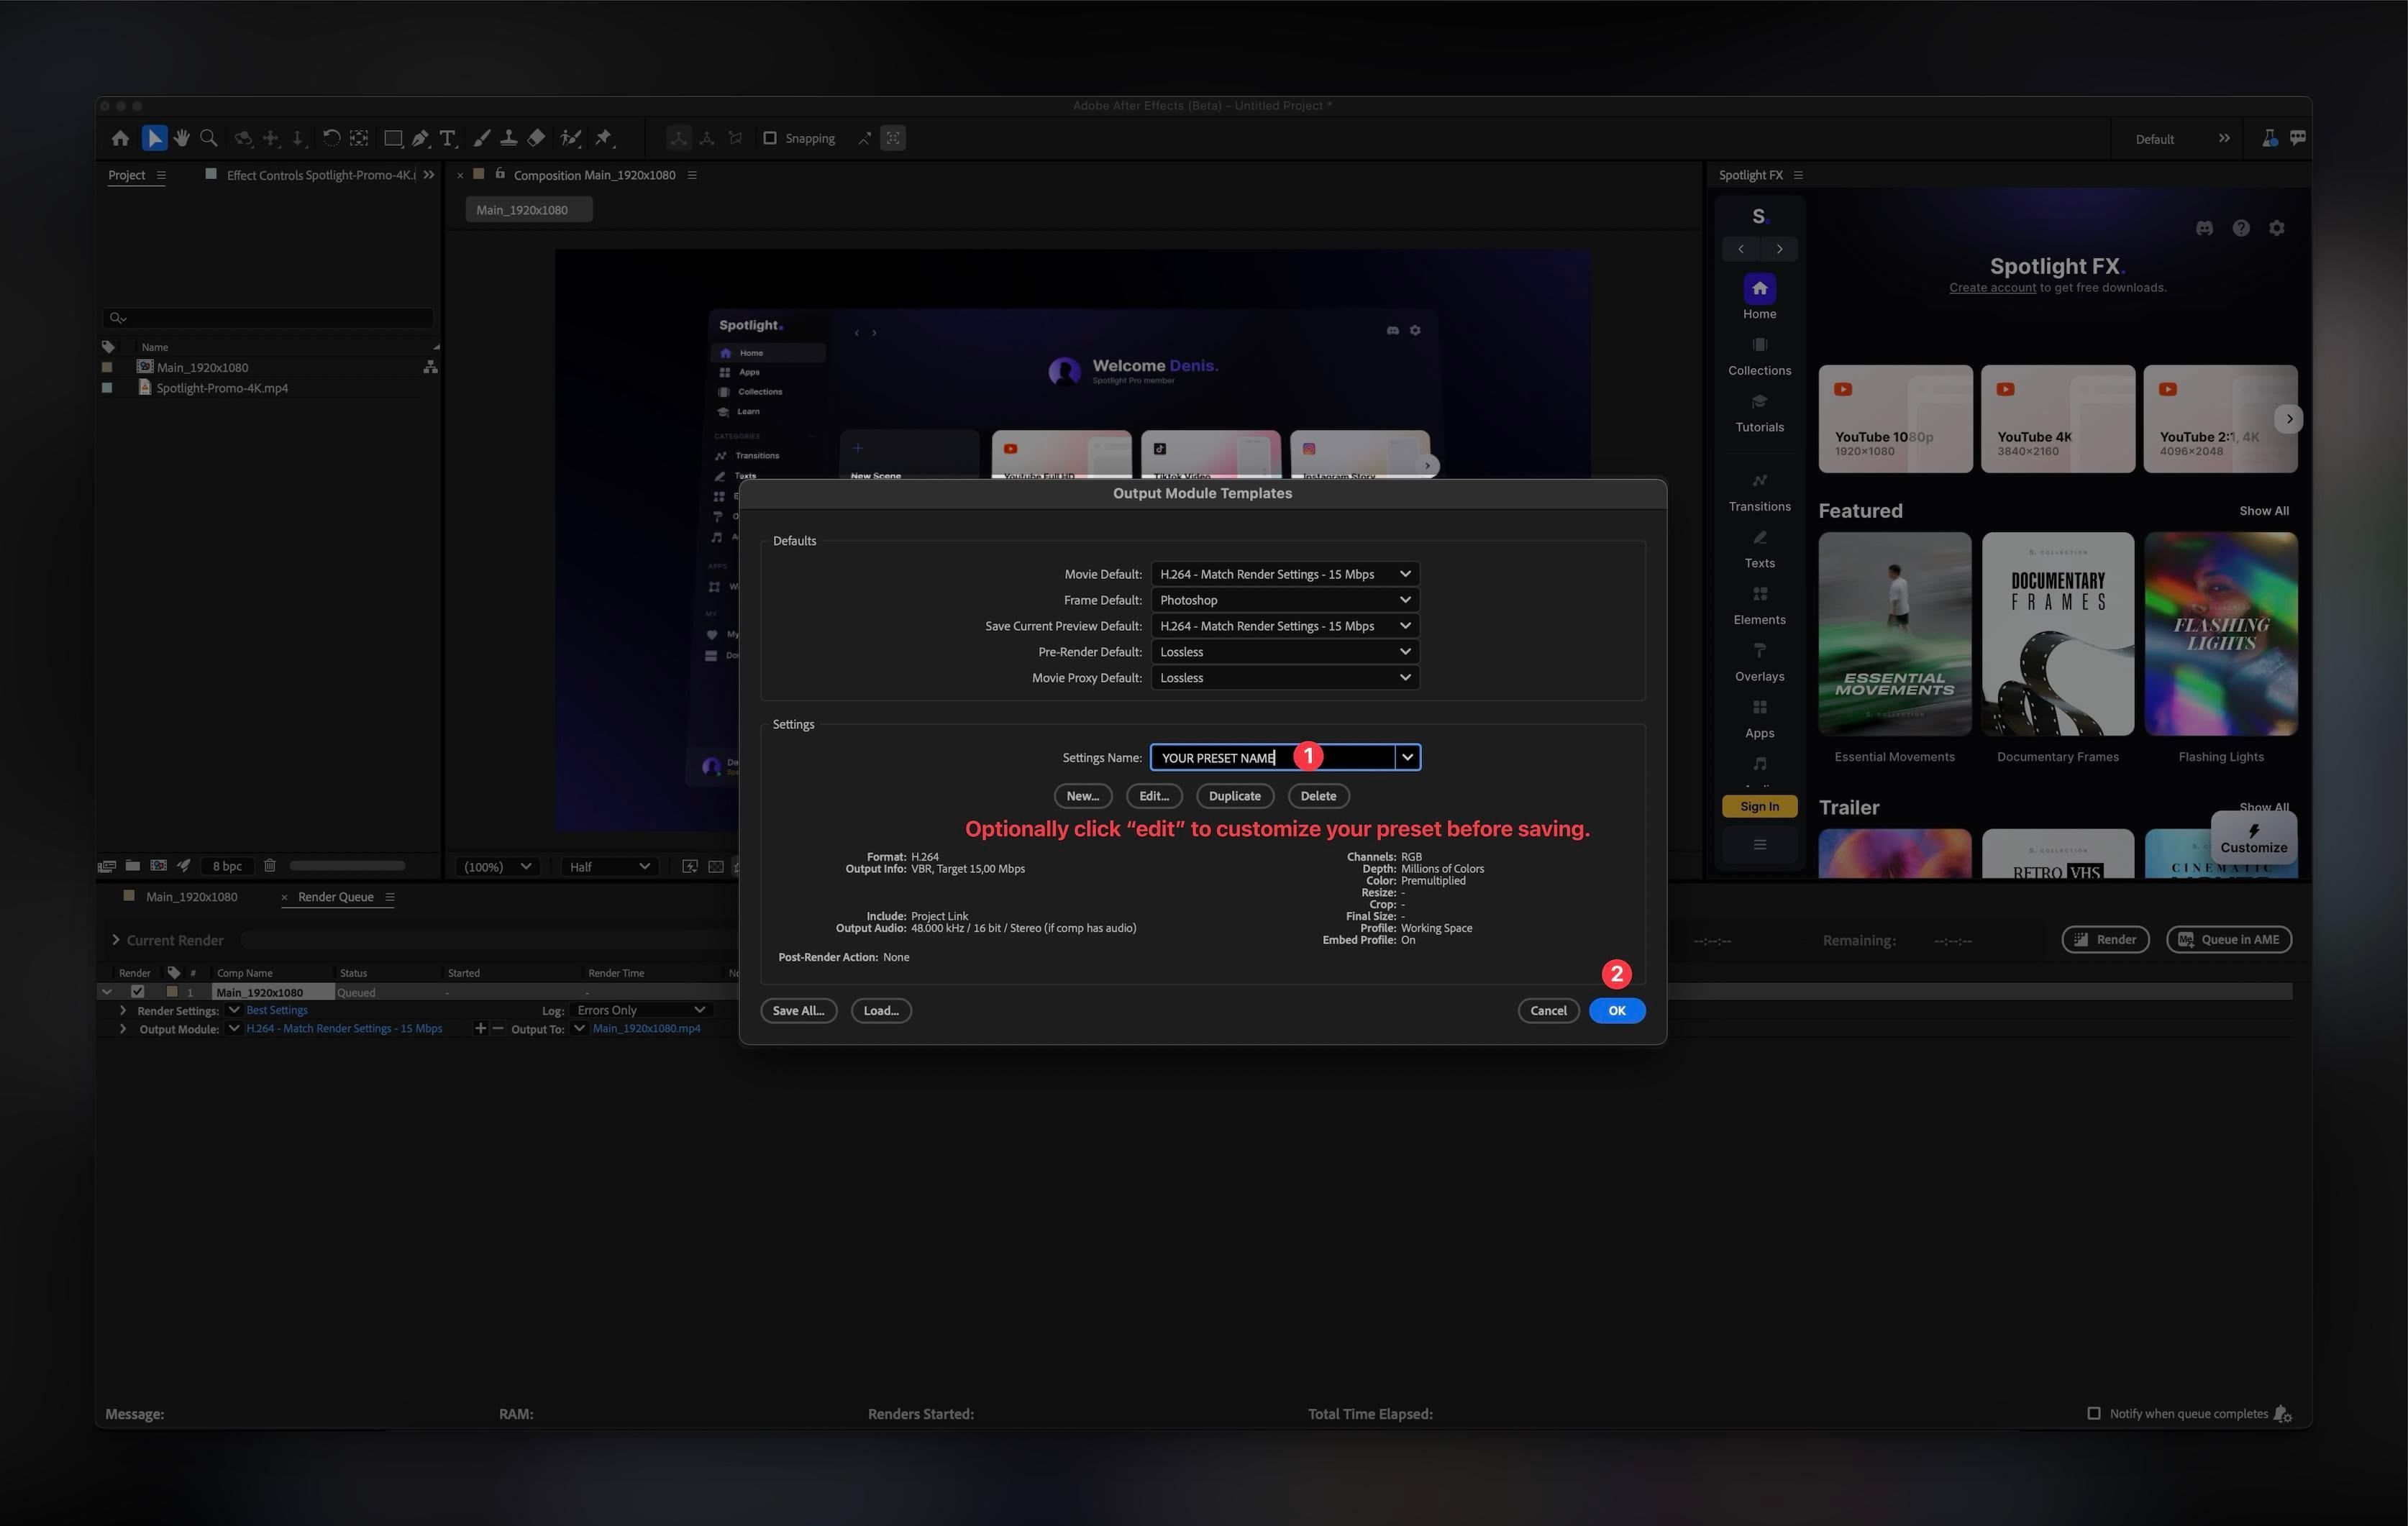Viewport: 2408px width, 1526px height.
Task: Expand the Settings Name dropdown arrow
Action: point(1407,757)
